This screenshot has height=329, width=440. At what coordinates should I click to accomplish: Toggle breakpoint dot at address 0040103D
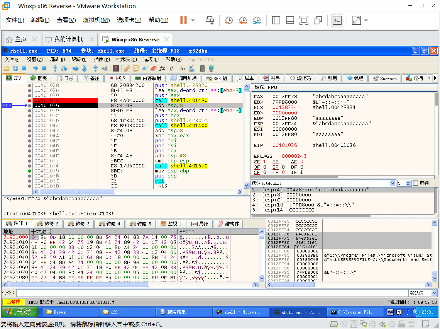[29, 120]
